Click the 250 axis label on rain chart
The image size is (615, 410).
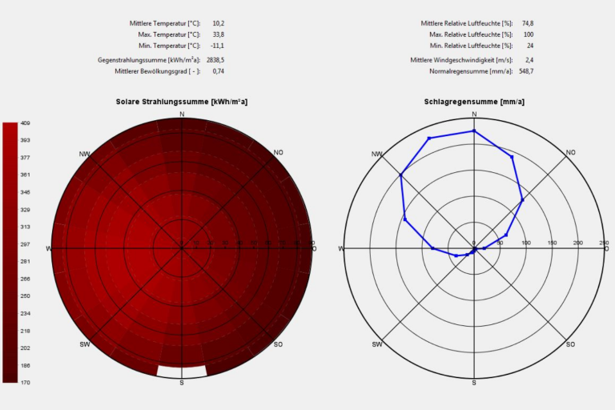(603, 243)
